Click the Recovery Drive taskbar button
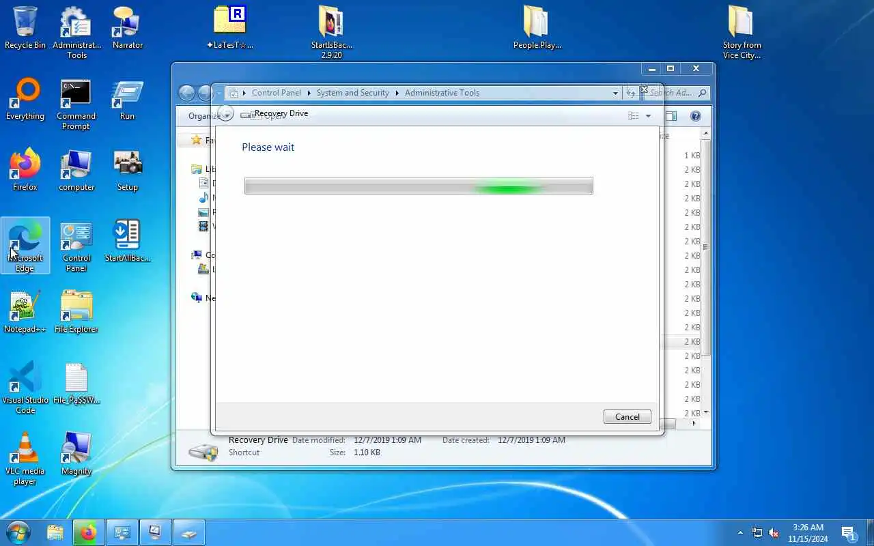Viewport: 874px width, 546px height. pyautogui.click(x=189, y=532)
